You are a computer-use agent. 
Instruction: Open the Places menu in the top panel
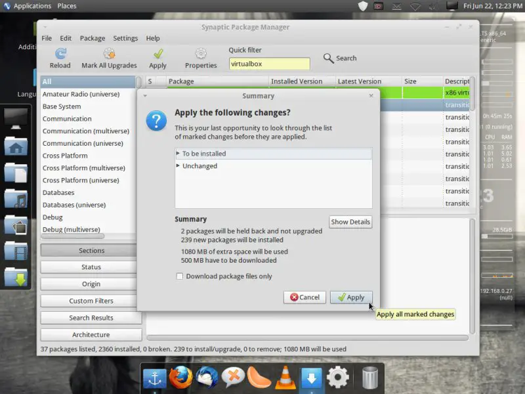[x=67, y=6]
